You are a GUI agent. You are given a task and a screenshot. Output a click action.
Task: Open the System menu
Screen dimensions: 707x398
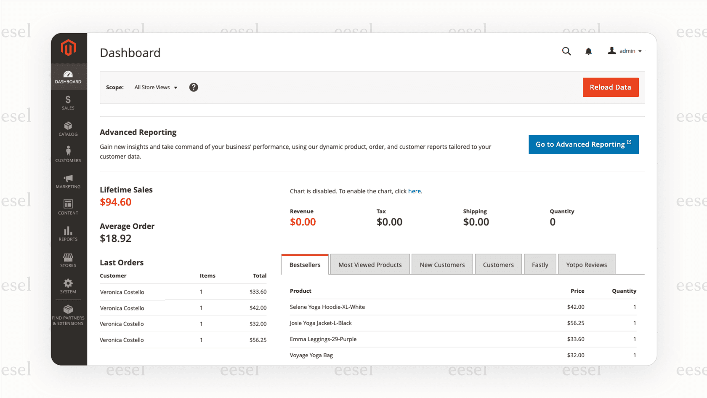[x=67, y=286]
